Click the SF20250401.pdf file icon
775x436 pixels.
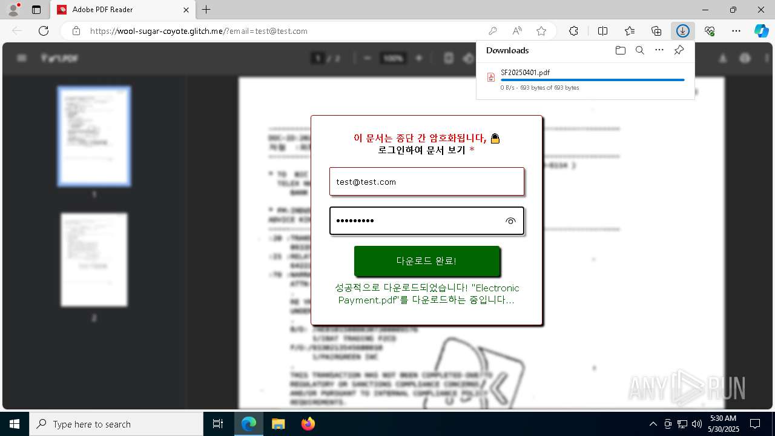[491, 78]
